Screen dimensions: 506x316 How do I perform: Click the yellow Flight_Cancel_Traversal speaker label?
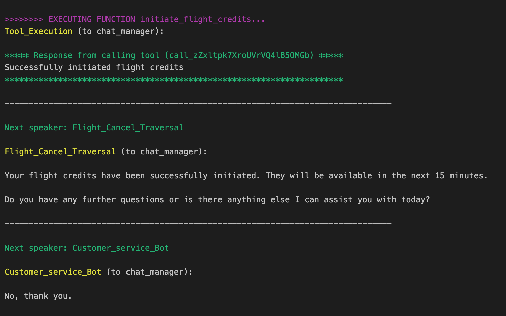60,152
